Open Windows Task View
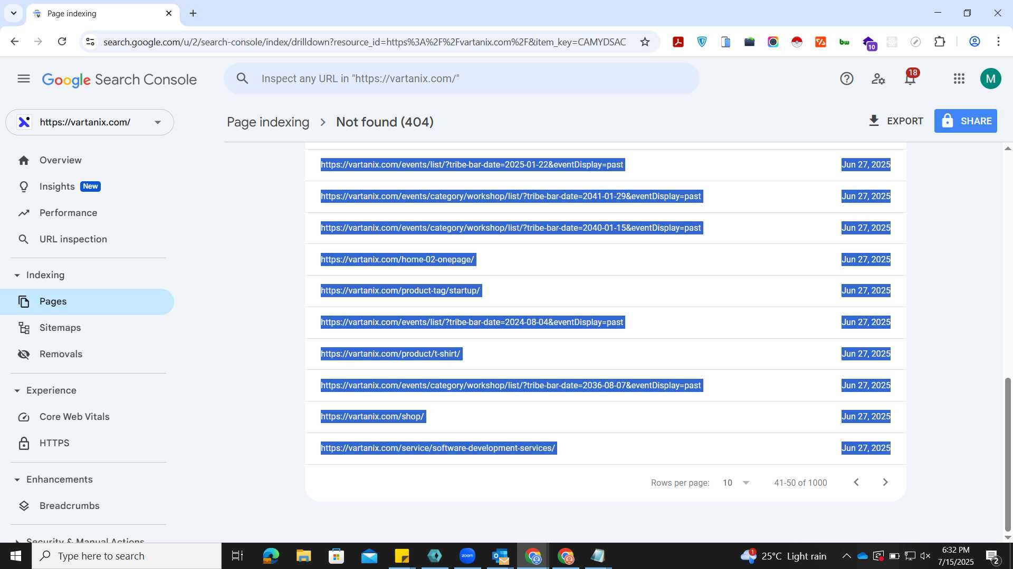The image size is (1013, 569). pos(237,556)
